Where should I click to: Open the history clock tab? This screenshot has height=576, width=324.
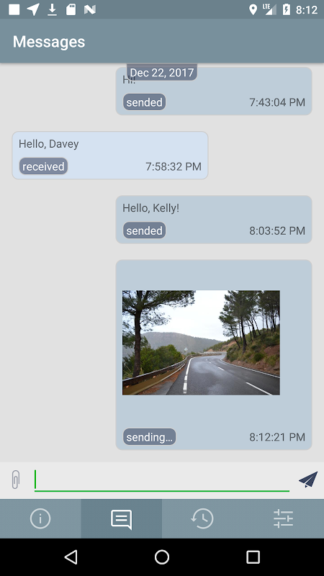202,518
